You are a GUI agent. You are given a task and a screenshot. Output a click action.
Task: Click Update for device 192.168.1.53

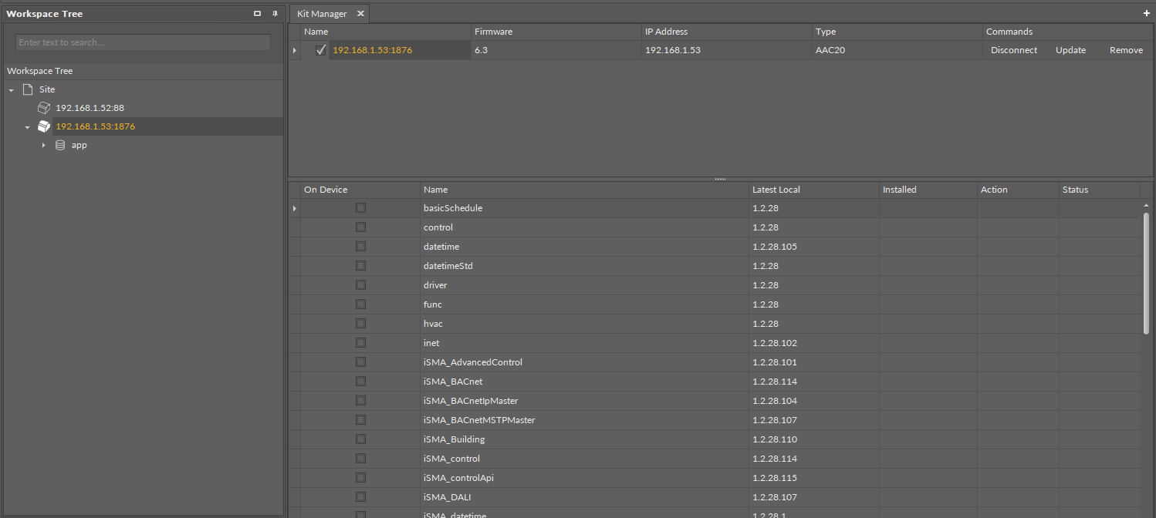pyautogui.click(x=1070, y=50)
